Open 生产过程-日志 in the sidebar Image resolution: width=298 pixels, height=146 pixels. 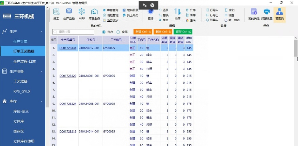pos(25,61)
